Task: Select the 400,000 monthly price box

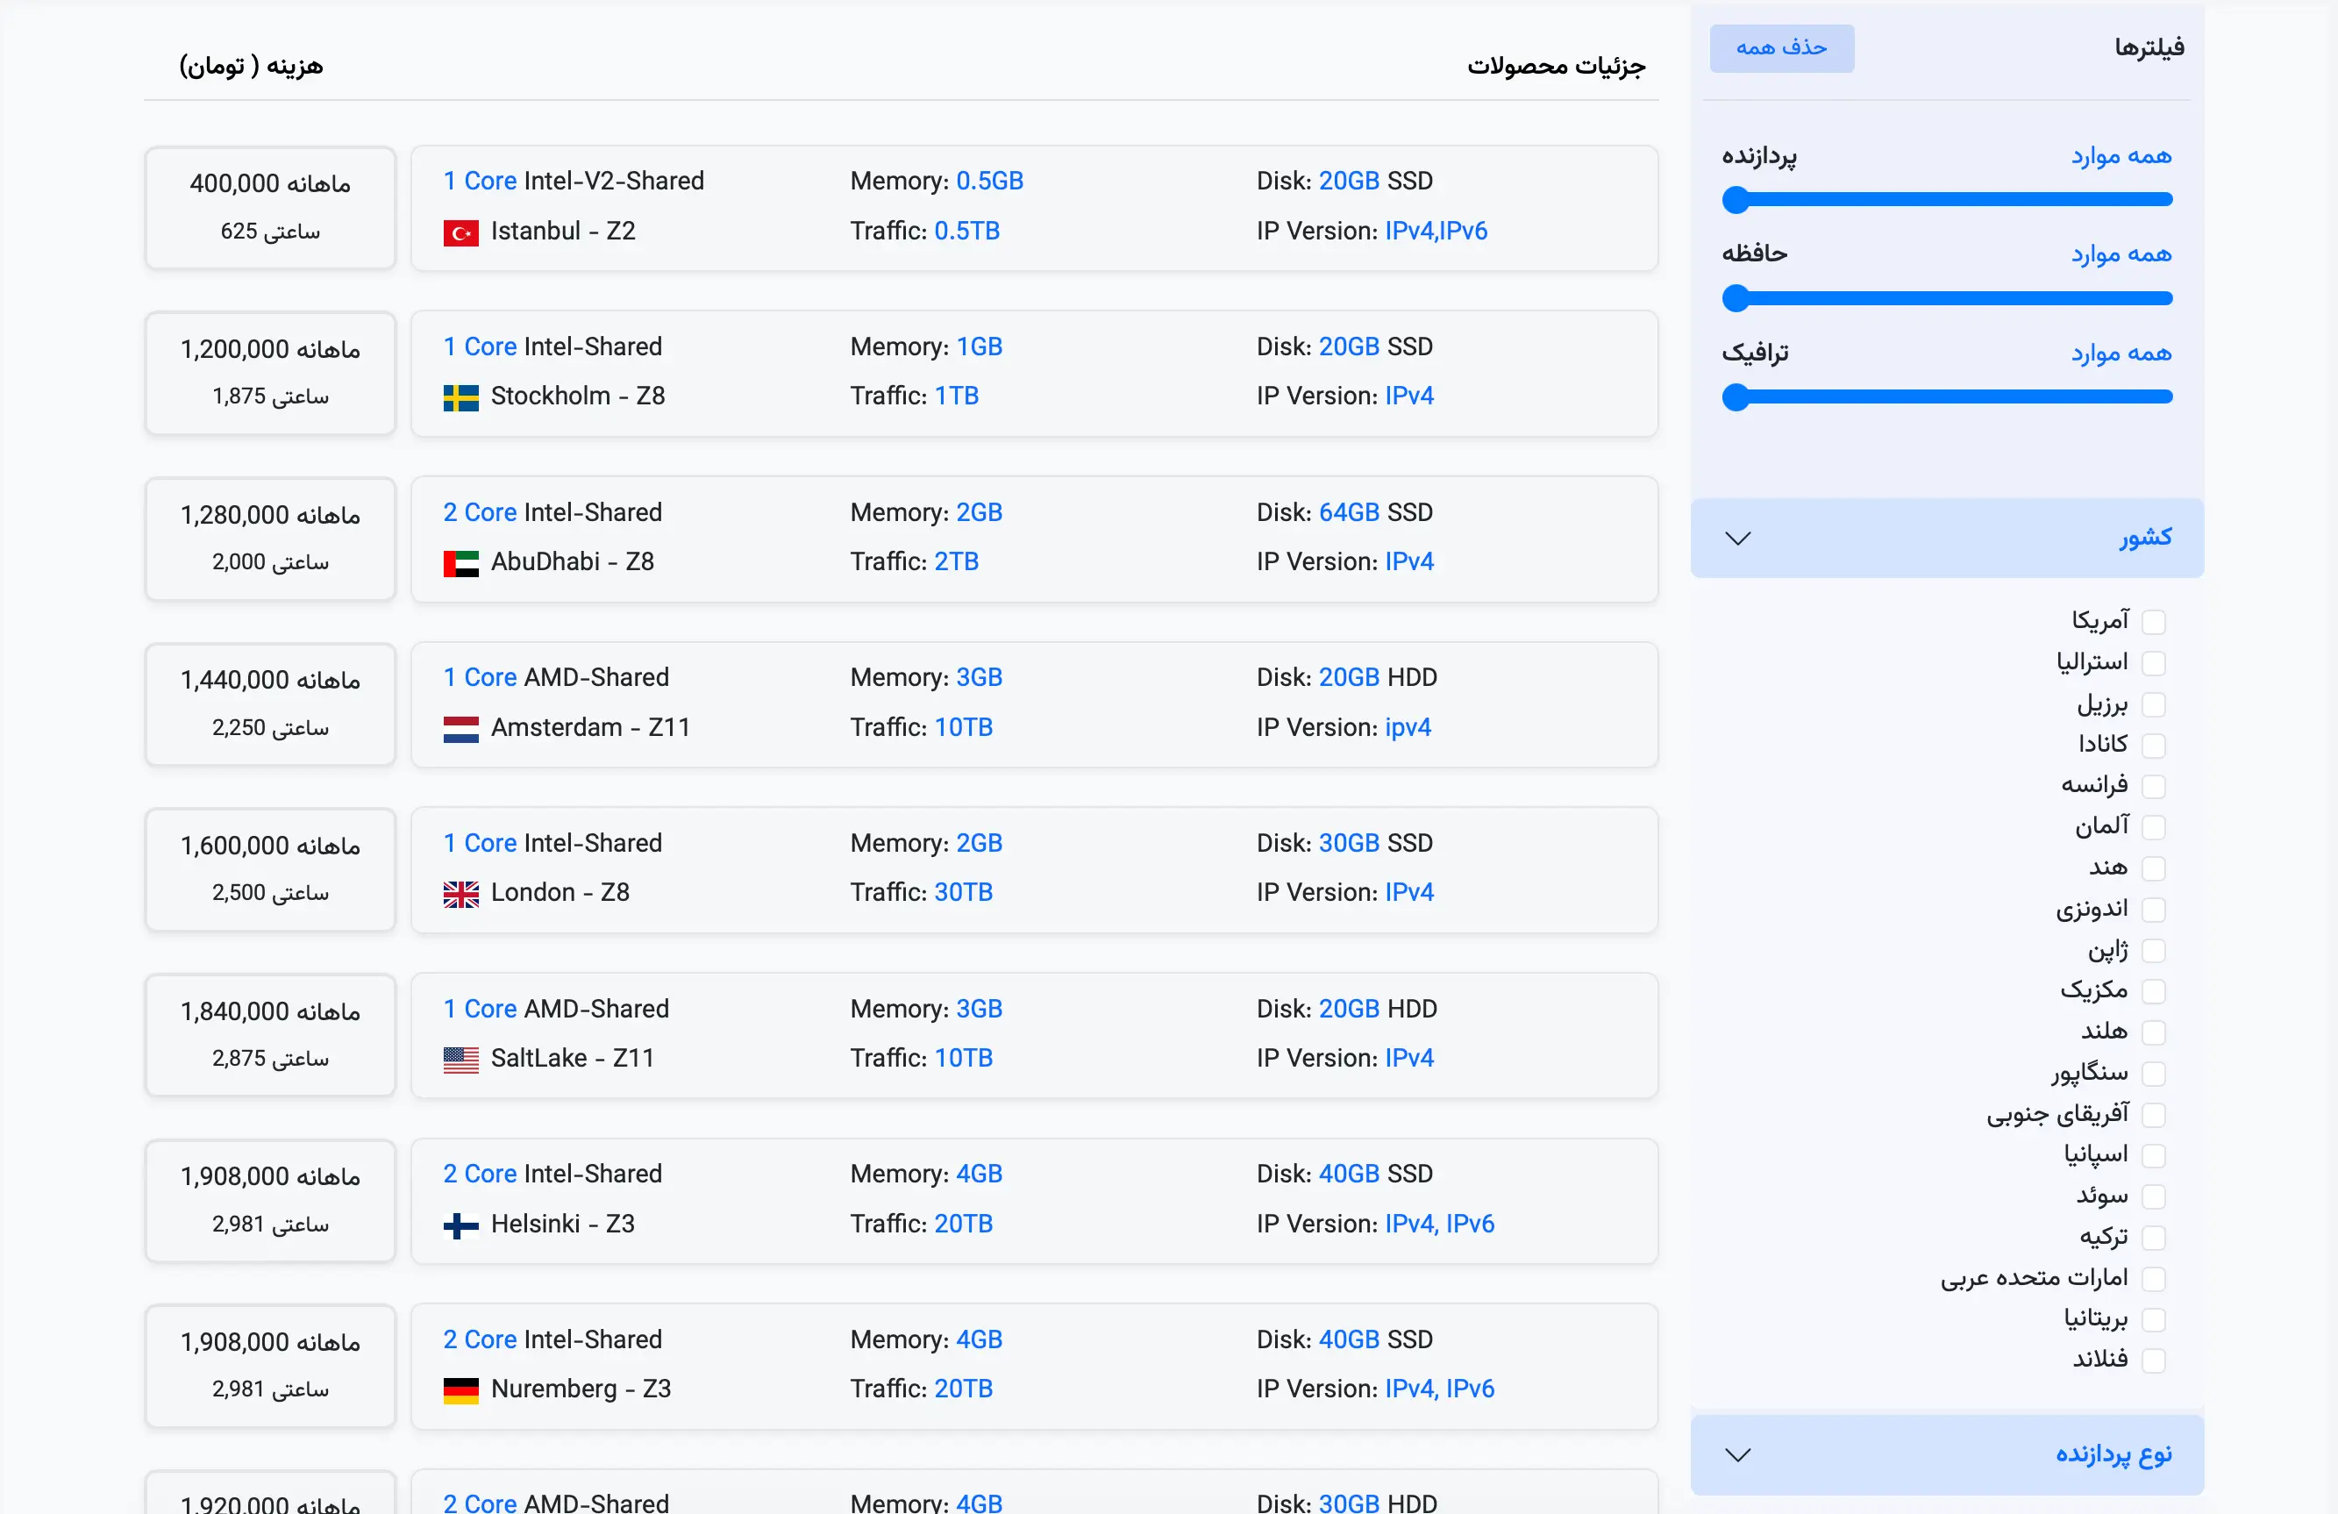Action: 270,207
